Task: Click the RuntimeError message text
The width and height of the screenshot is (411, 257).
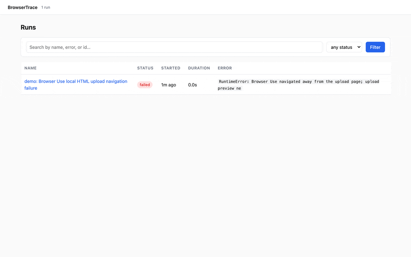Action: [x=298, y=85]
